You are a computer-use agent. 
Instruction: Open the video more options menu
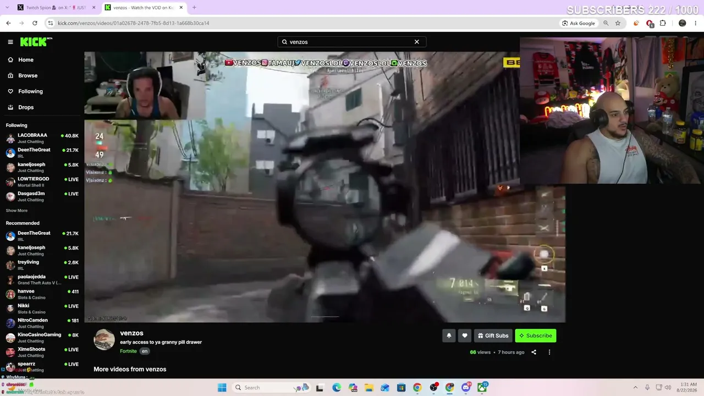click(549, 352)
